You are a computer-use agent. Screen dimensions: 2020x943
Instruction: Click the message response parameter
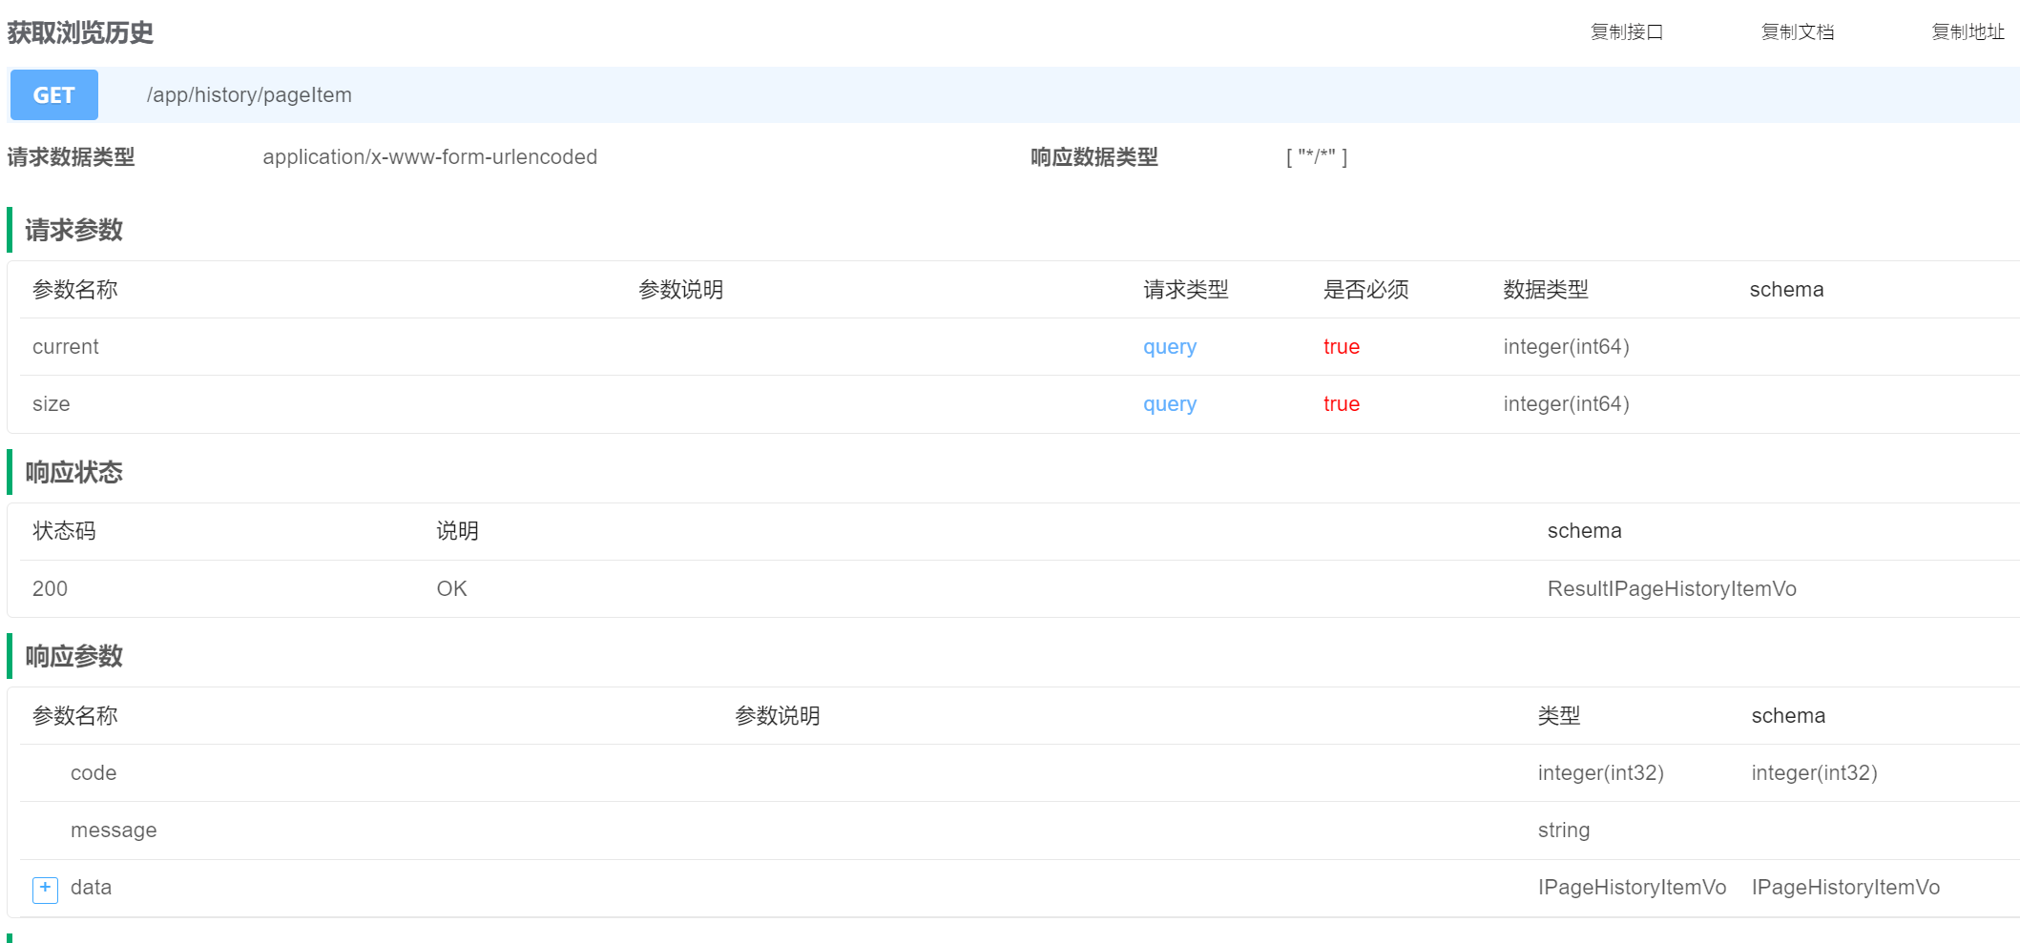114,830
